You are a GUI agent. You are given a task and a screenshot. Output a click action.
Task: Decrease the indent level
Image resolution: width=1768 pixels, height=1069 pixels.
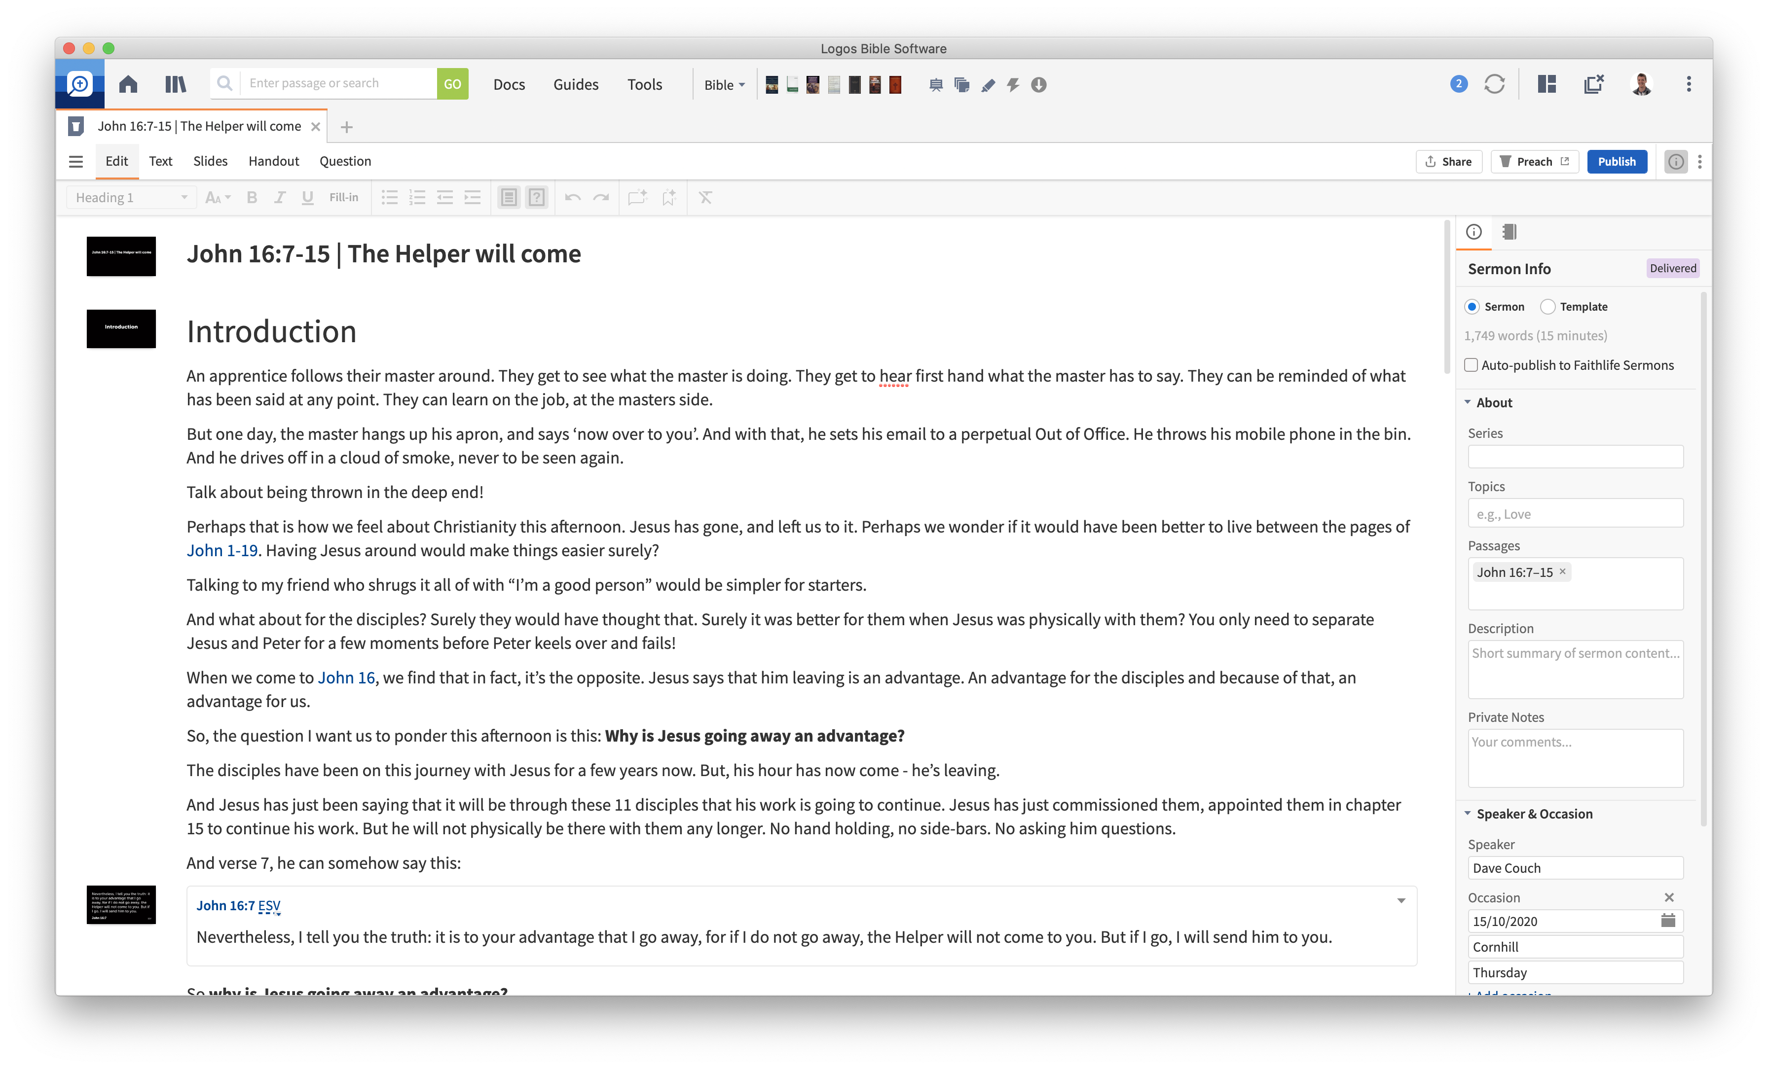tap(445, 197)
